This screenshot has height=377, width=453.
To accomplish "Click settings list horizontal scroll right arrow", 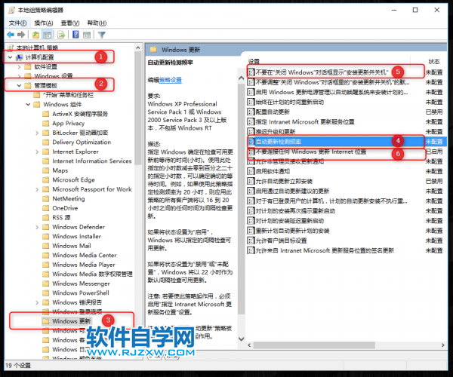I will [x=442, y=345].
